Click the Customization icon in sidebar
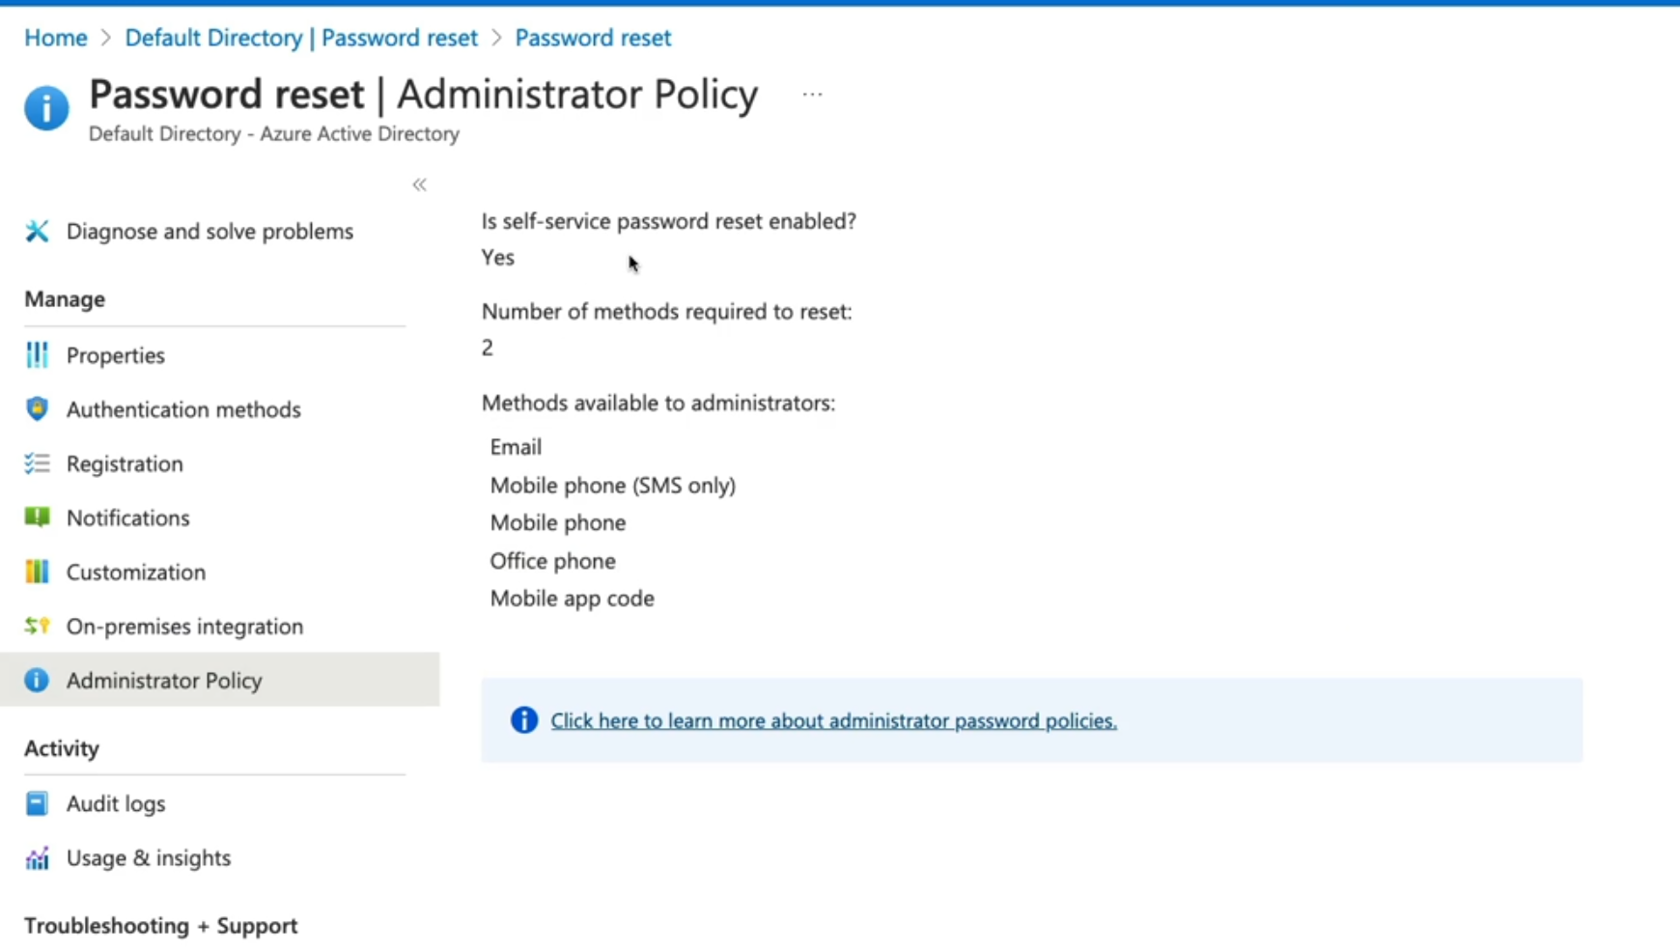The image size is (1680, 951). coord(37,572)
